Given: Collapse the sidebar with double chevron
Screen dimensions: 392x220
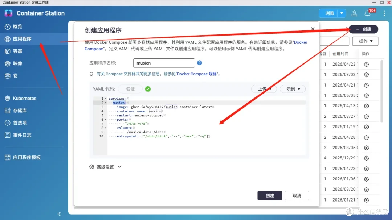Looking at the screenshot, I should click(x=59, y=214).
